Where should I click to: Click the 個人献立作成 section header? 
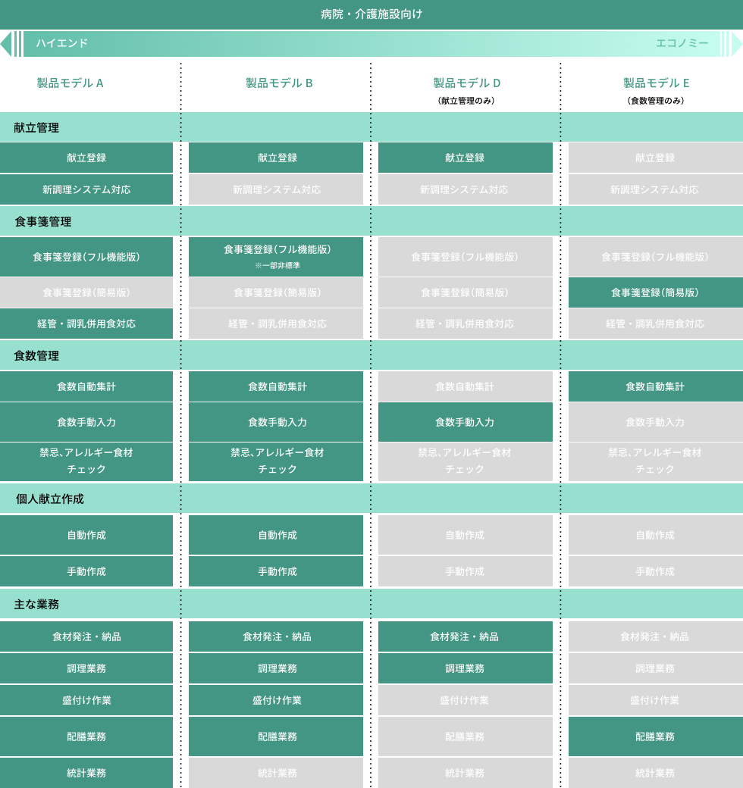point(50,499)
